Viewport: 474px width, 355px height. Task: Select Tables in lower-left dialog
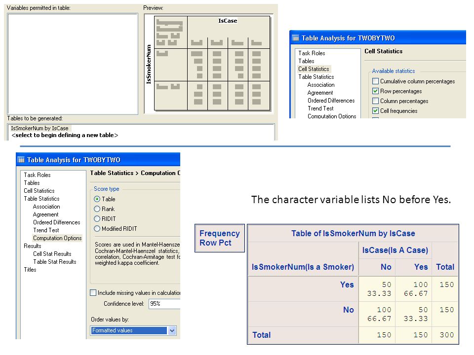coord(32,182)
